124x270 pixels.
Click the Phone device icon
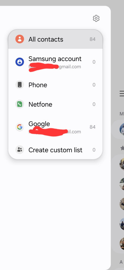click(20, 85)
